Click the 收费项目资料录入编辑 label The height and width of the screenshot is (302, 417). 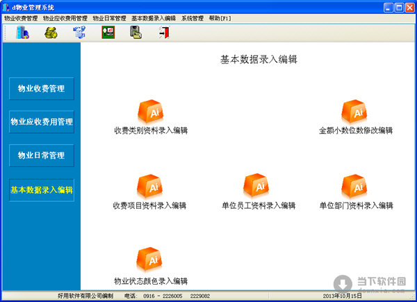[149, 205]
